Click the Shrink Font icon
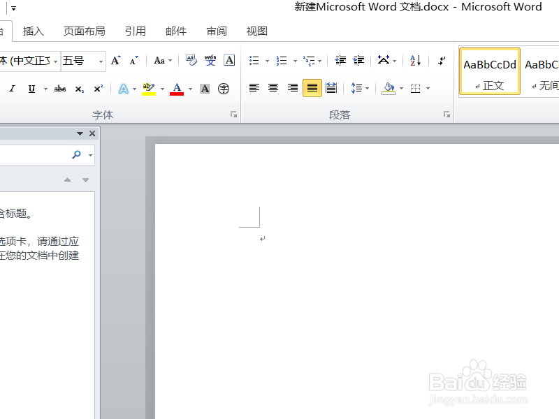559x419 pixels. [133, 61]
